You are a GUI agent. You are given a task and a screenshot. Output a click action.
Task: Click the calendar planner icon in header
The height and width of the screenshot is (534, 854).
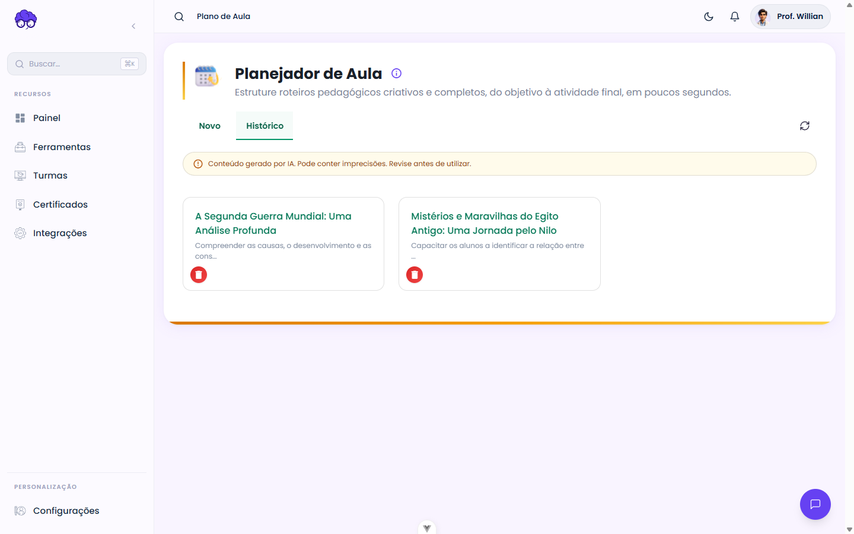(x=206, y=76)
